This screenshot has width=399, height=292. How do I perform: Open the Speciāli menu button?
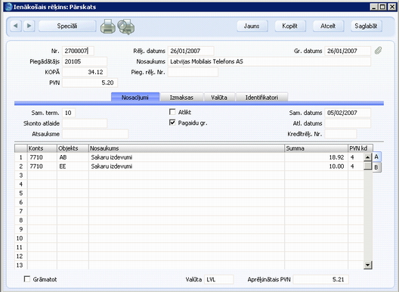(67, 26)
